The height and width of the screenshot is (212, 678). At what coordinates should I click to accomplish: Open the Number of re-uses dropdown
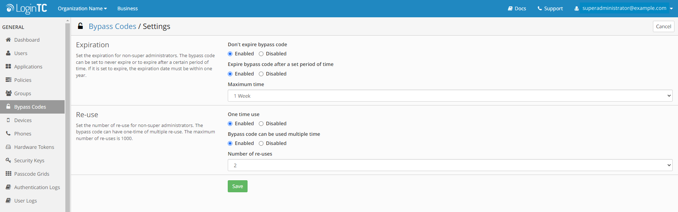pyautogui.click(x=450, y=165)
